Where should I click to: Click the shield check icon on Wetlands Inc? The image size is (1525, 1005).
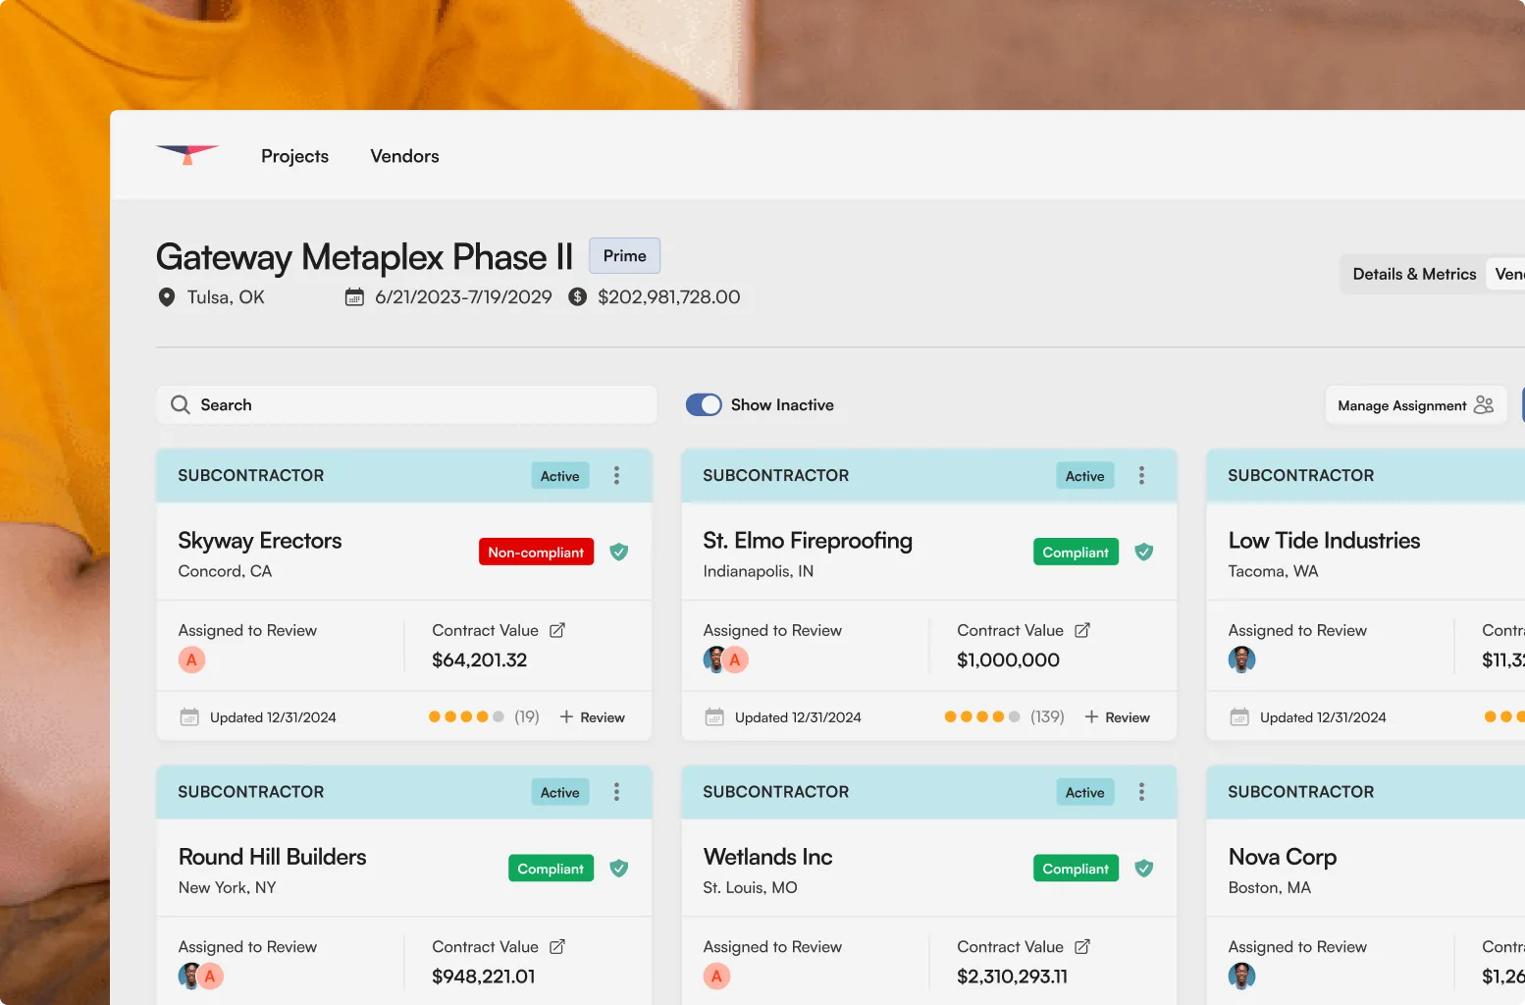pos(1144,868)
